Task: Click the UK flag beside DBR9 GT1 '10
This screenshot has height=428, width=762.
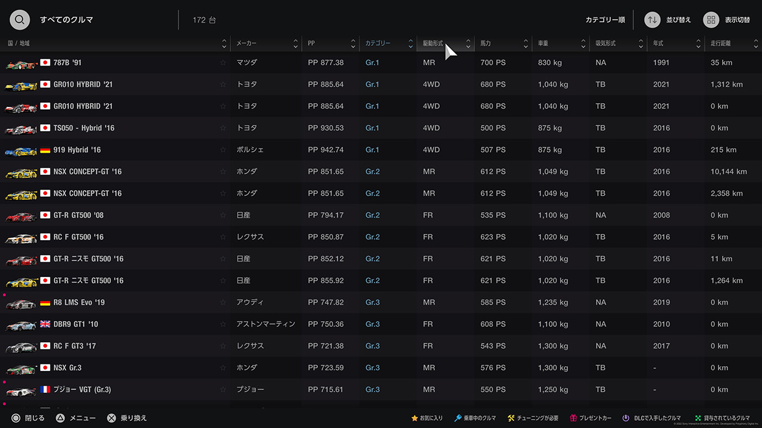Action: click(x=45, y=324)
